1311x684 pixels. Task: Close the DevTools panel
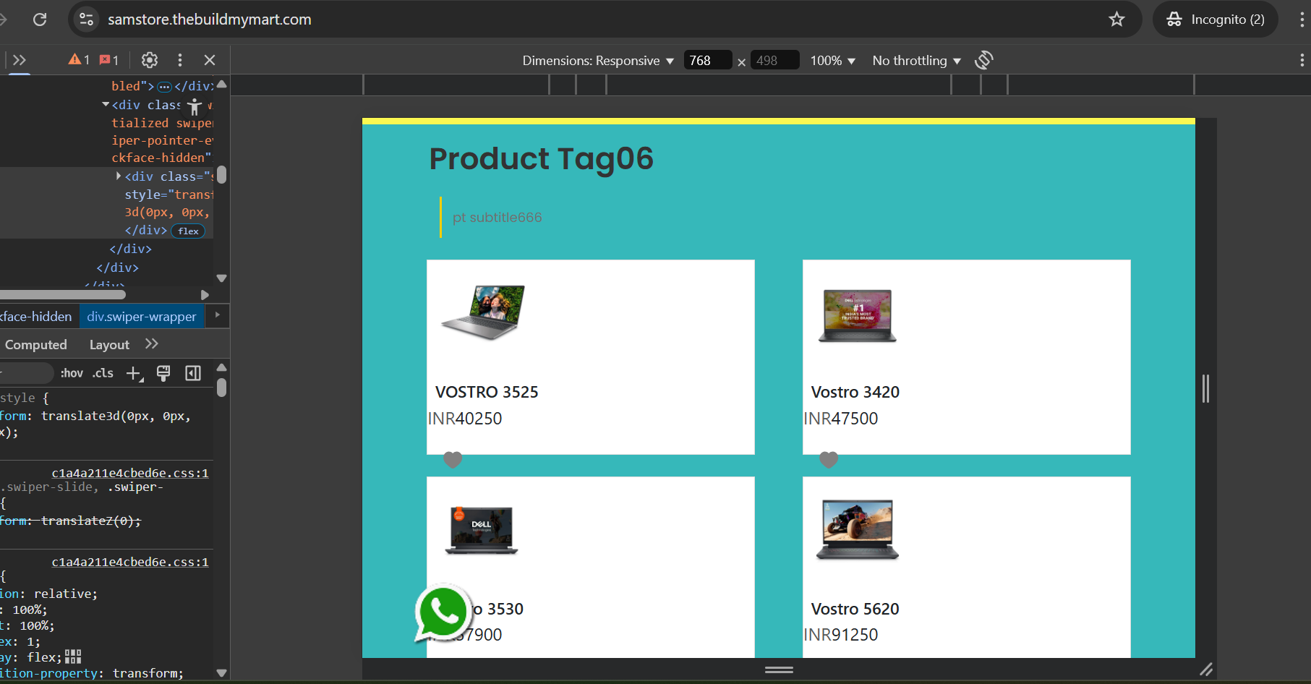210,60
